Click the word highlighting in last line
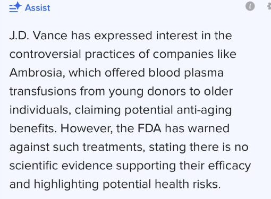Screen dimensions: 271x199 66,185
